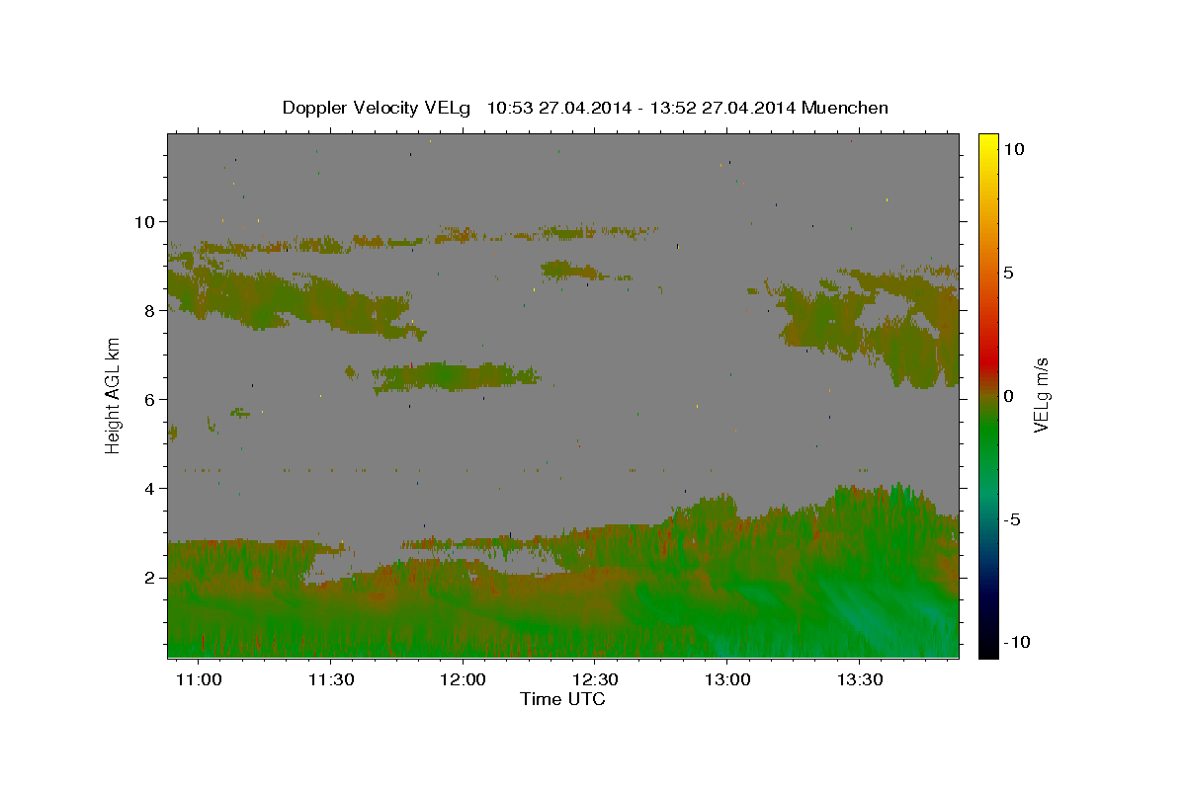This screenshot has height=790, width=1186.
Task: Click the 11:30 time tick label
Action: click(331, 680)
